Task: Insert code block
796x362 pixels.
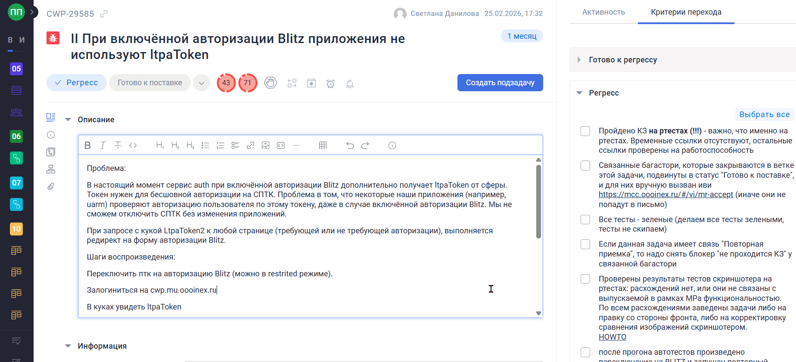Action: pyautogui.click(x=281, y=145)
